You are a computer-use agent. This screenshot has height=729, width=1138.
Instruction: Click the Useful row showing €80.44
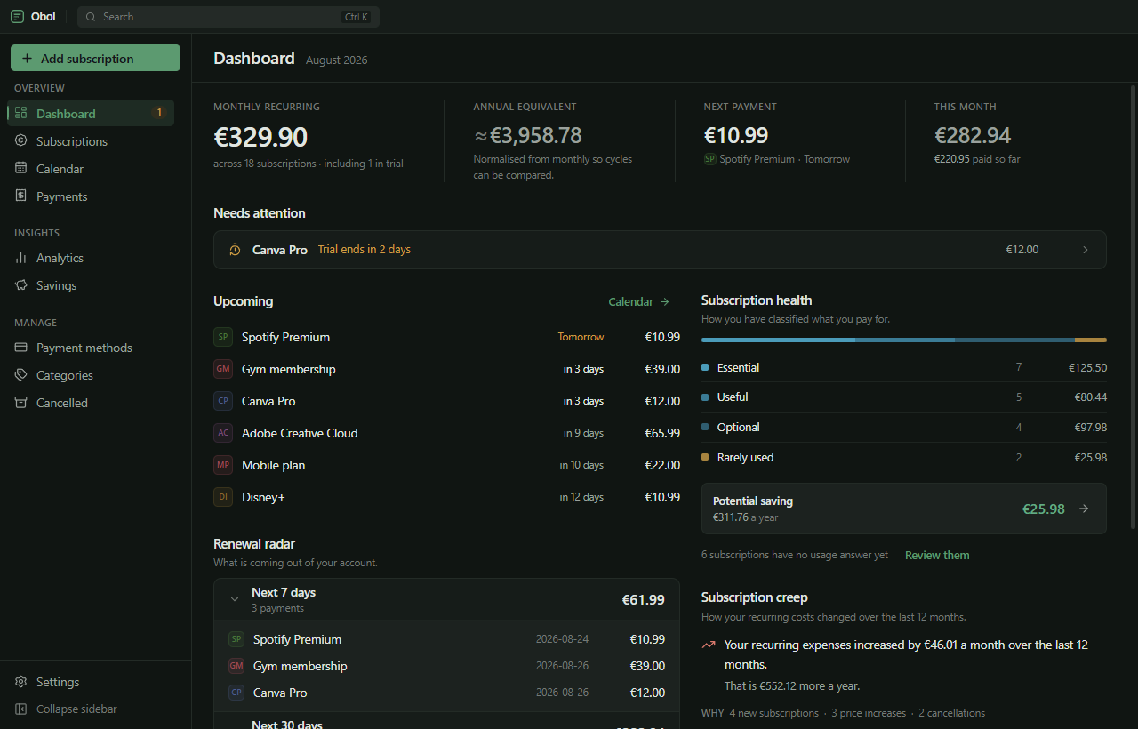(904, 397)
